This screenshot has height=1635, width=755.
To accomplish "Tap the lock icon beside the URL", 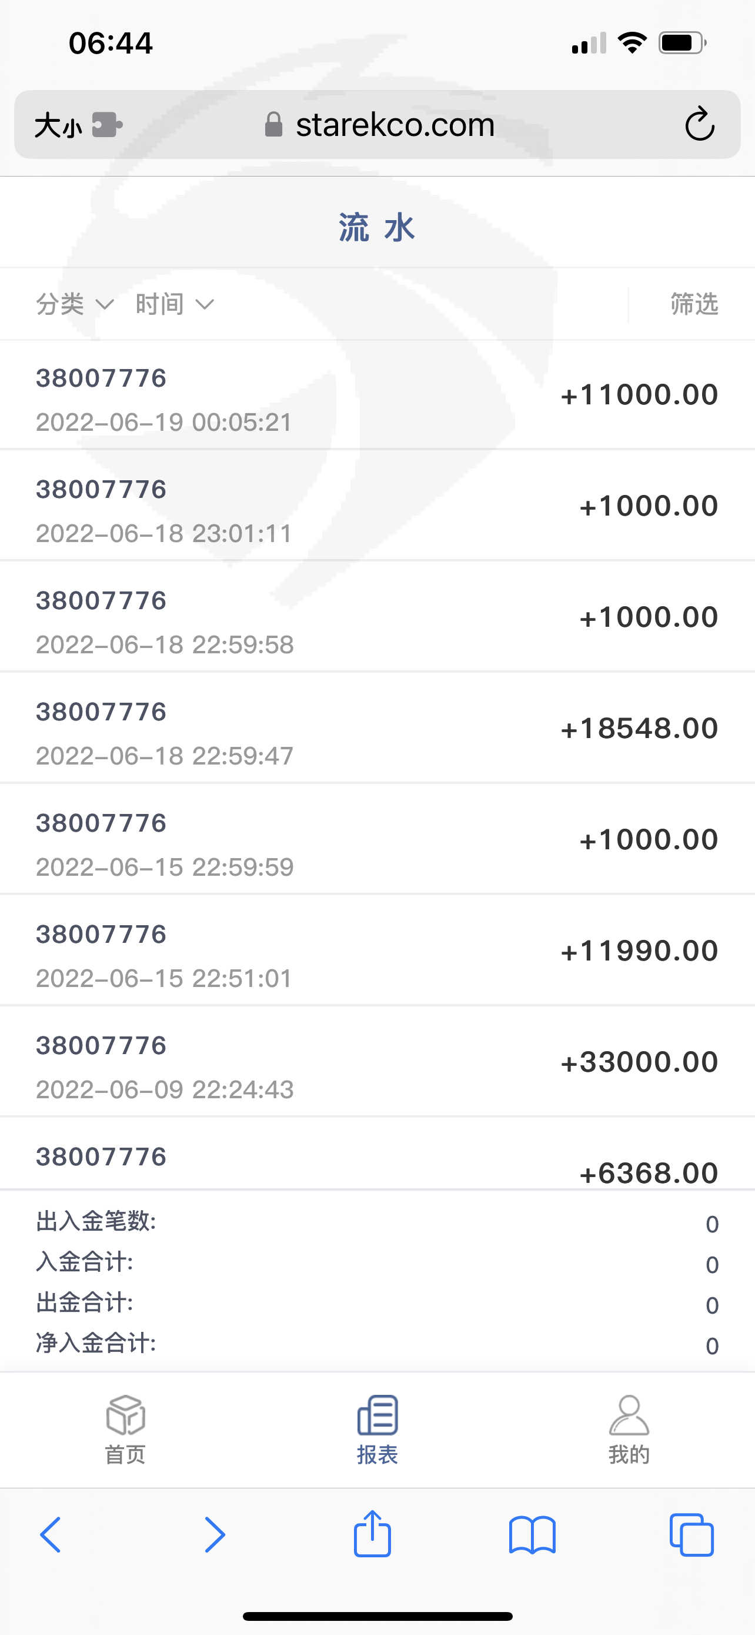I will click(273, 124).
